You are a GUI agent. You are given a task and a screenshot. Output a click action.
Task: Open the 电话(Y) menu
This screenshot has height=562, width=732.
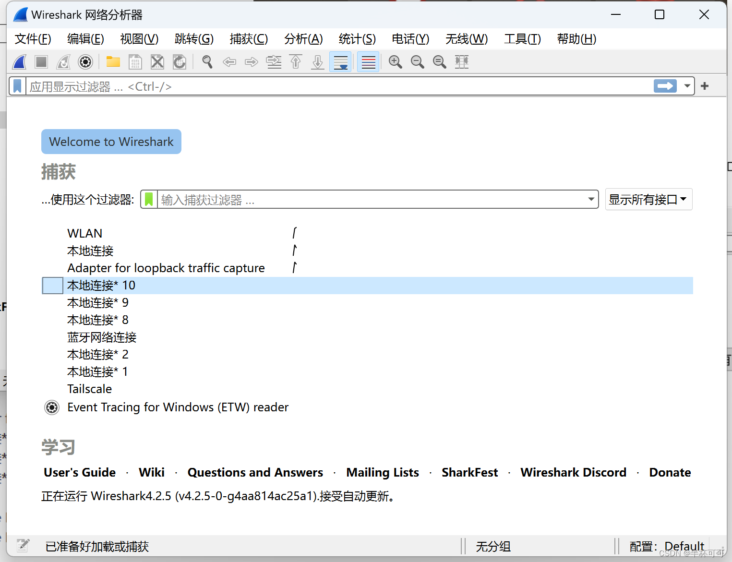tap(410, 39)
